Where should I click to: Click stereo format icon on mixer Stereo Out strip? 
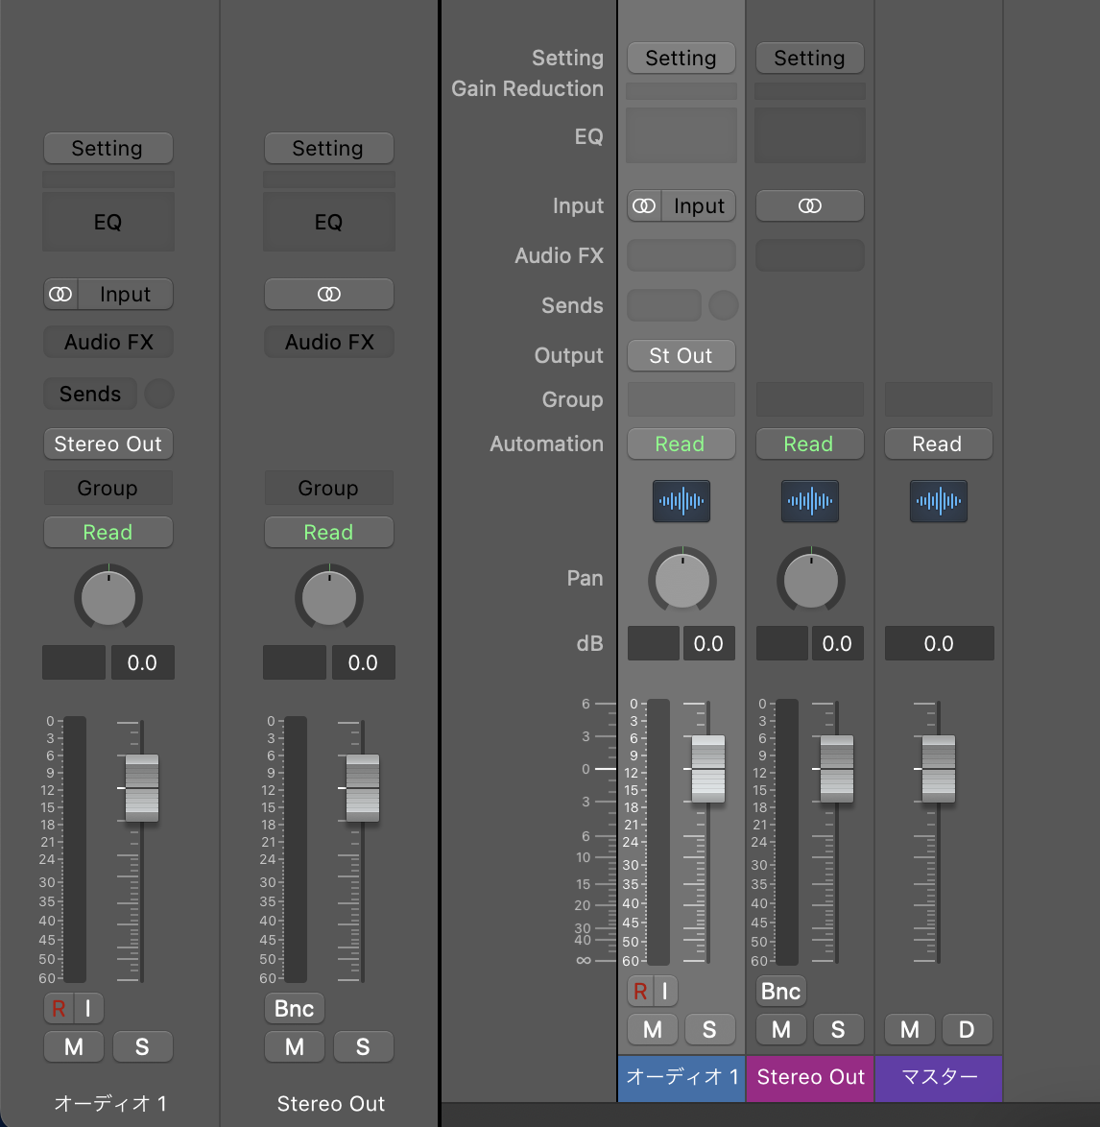[x=810, y=206]
